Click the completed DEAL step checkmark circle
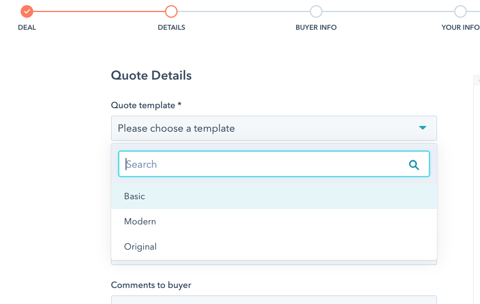 click(26, 11)
